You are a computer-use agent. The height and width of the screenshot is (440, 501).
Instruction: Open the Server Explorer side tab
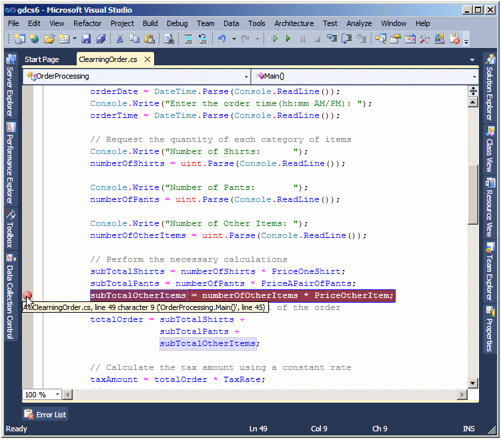[x=11, y=85]
